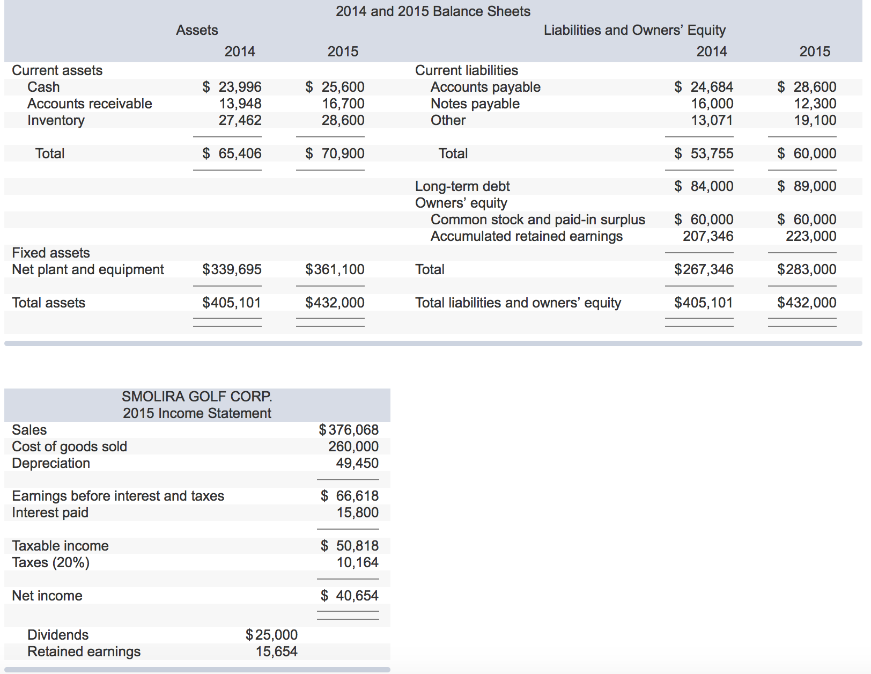Click the Owners' equity label

pyautogui.click(x=461, y=203)
